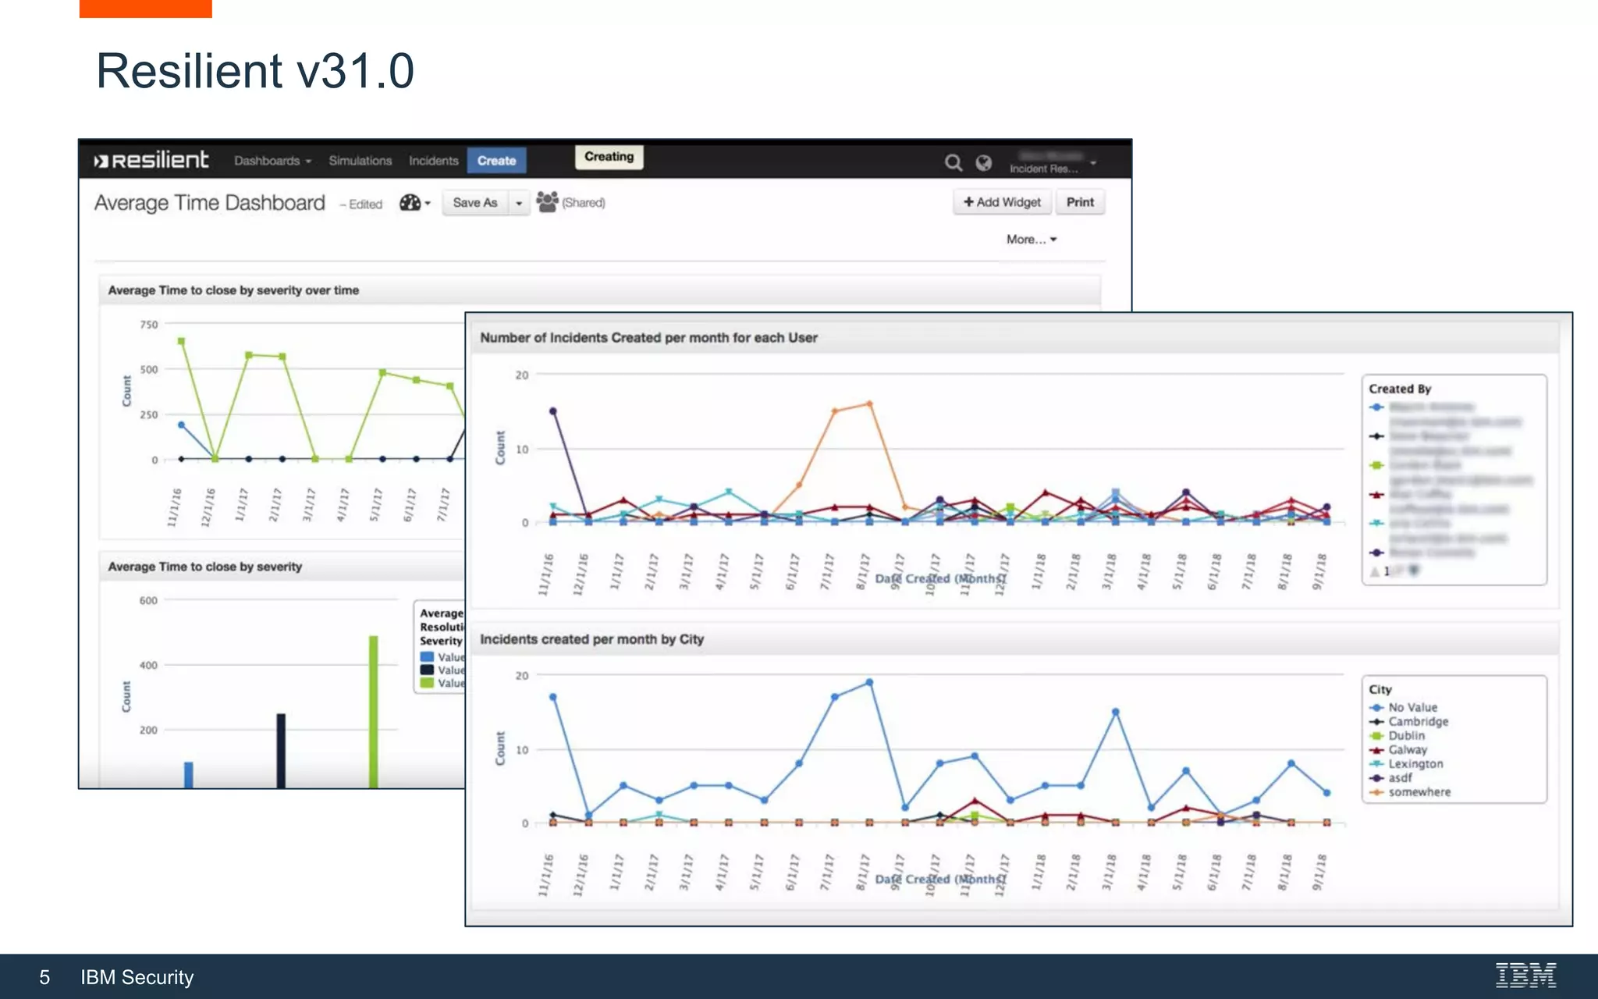Click the 'City' legend title

pos(1380,689)
